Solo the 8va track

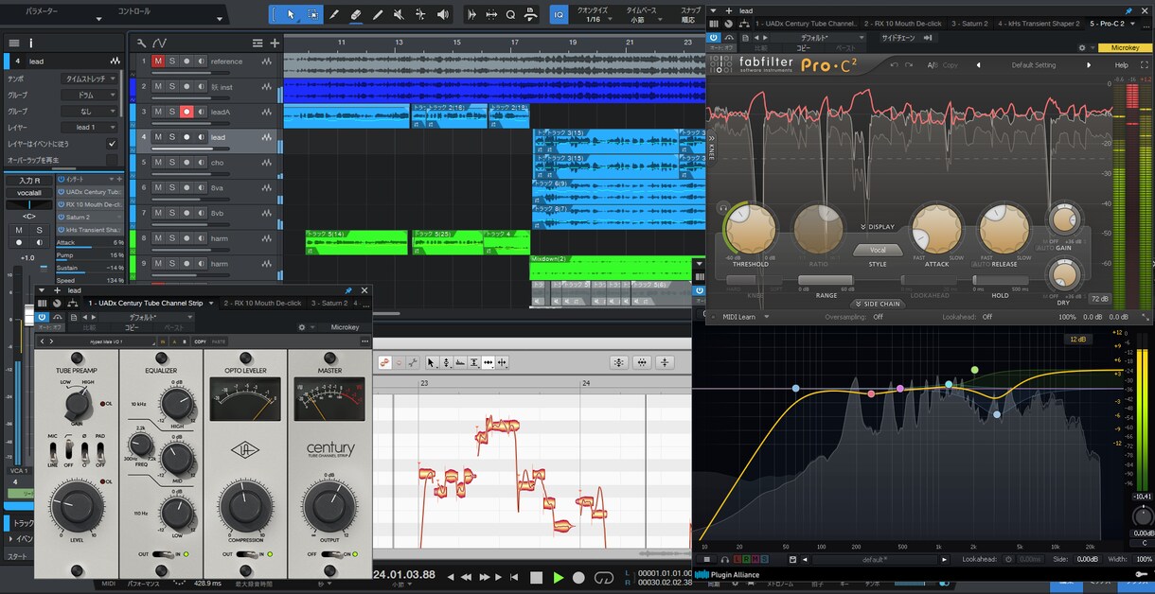[172, 187]
